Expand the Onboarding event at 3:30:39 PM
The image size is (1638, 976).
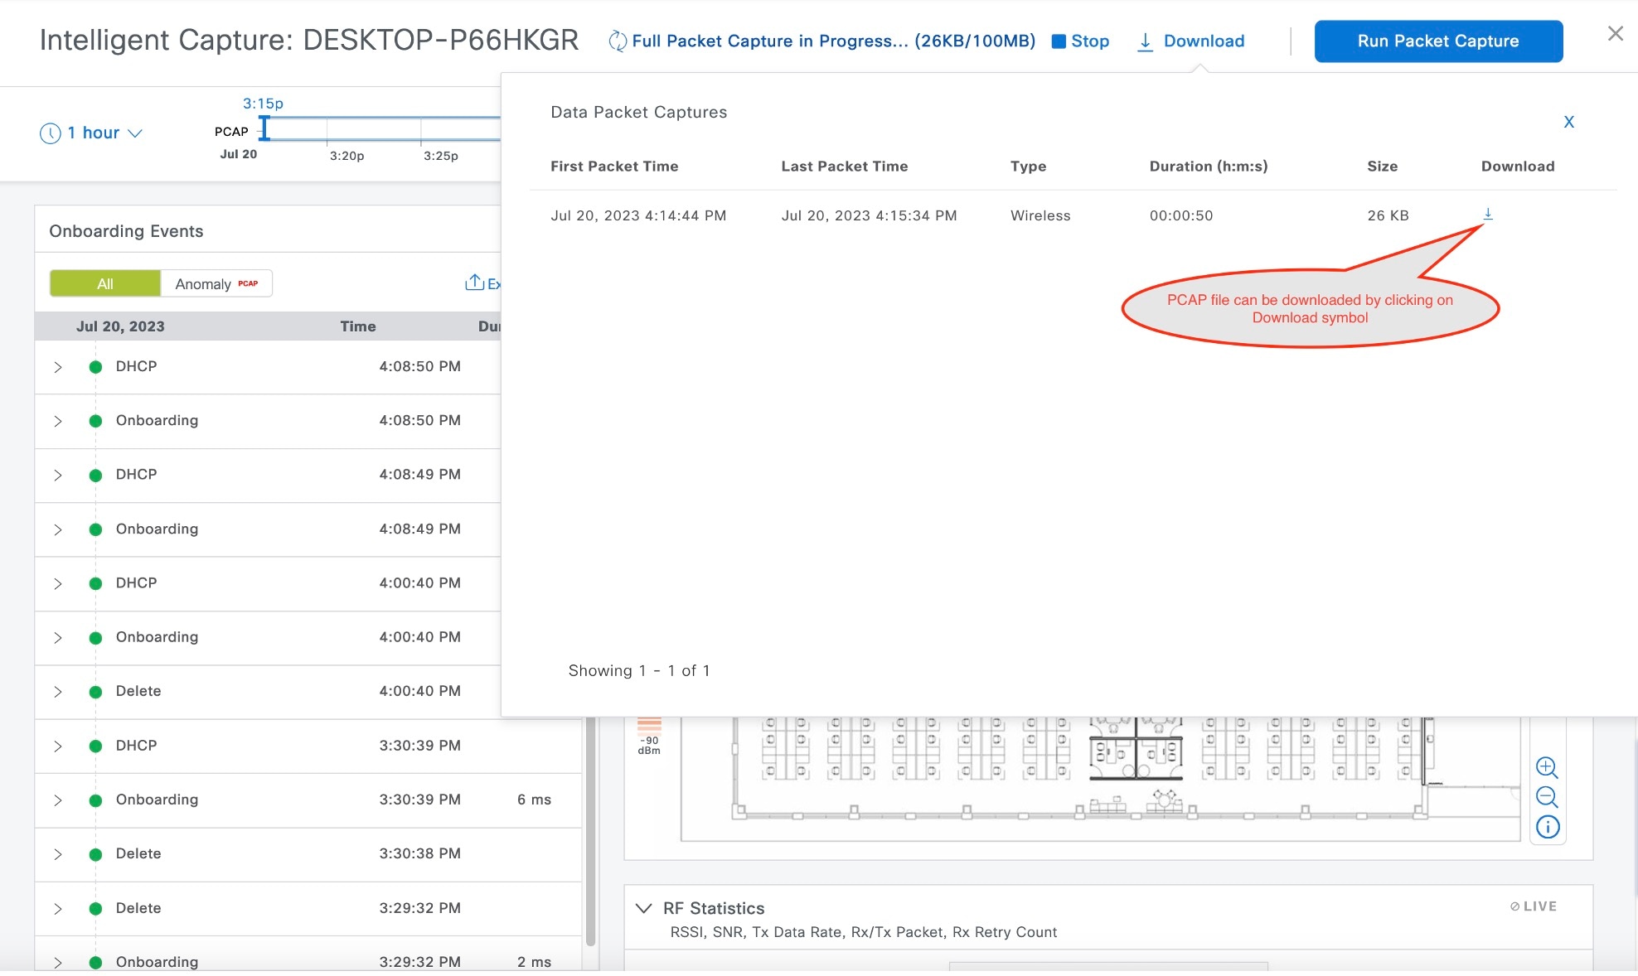pos(58,800)
